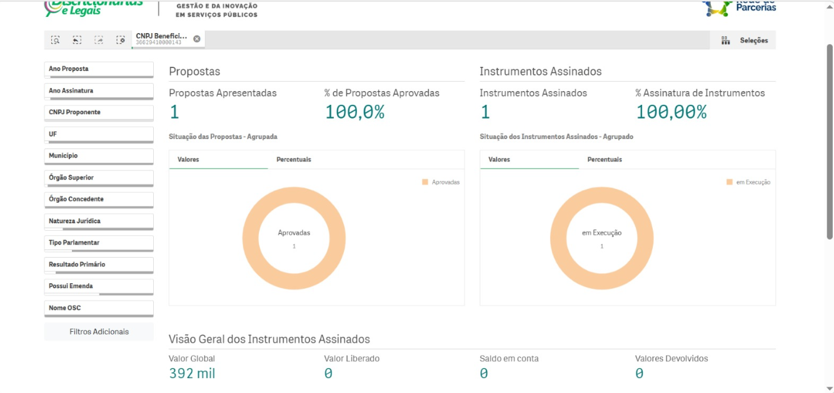Open the smart search selection tool
Viewport: 834px width, 393px height.
(56, 40)
